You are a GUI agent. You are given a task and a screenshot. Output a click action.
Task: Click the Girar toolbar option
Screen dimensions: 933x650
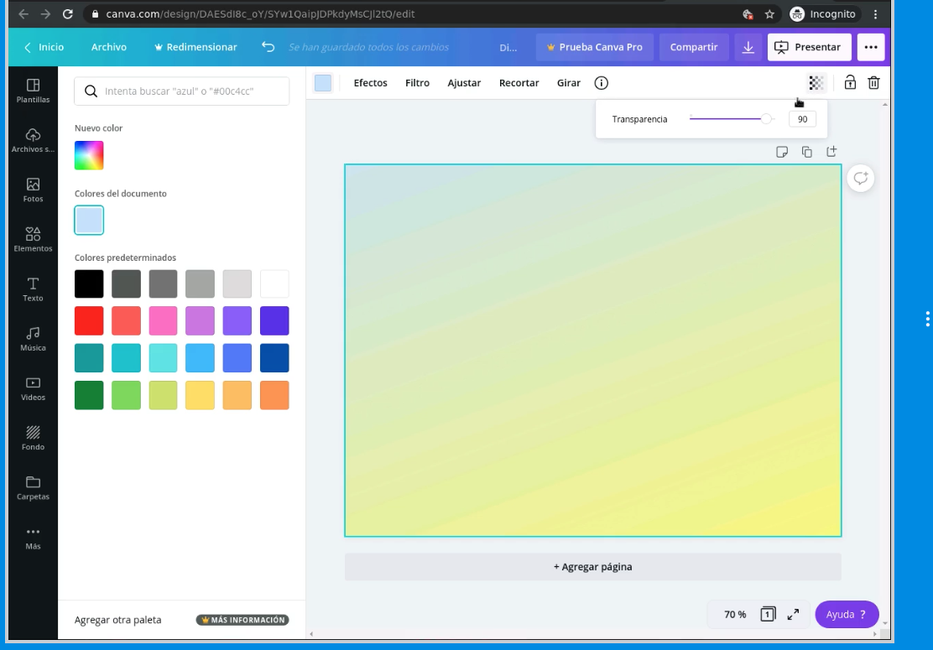(568, 83)
